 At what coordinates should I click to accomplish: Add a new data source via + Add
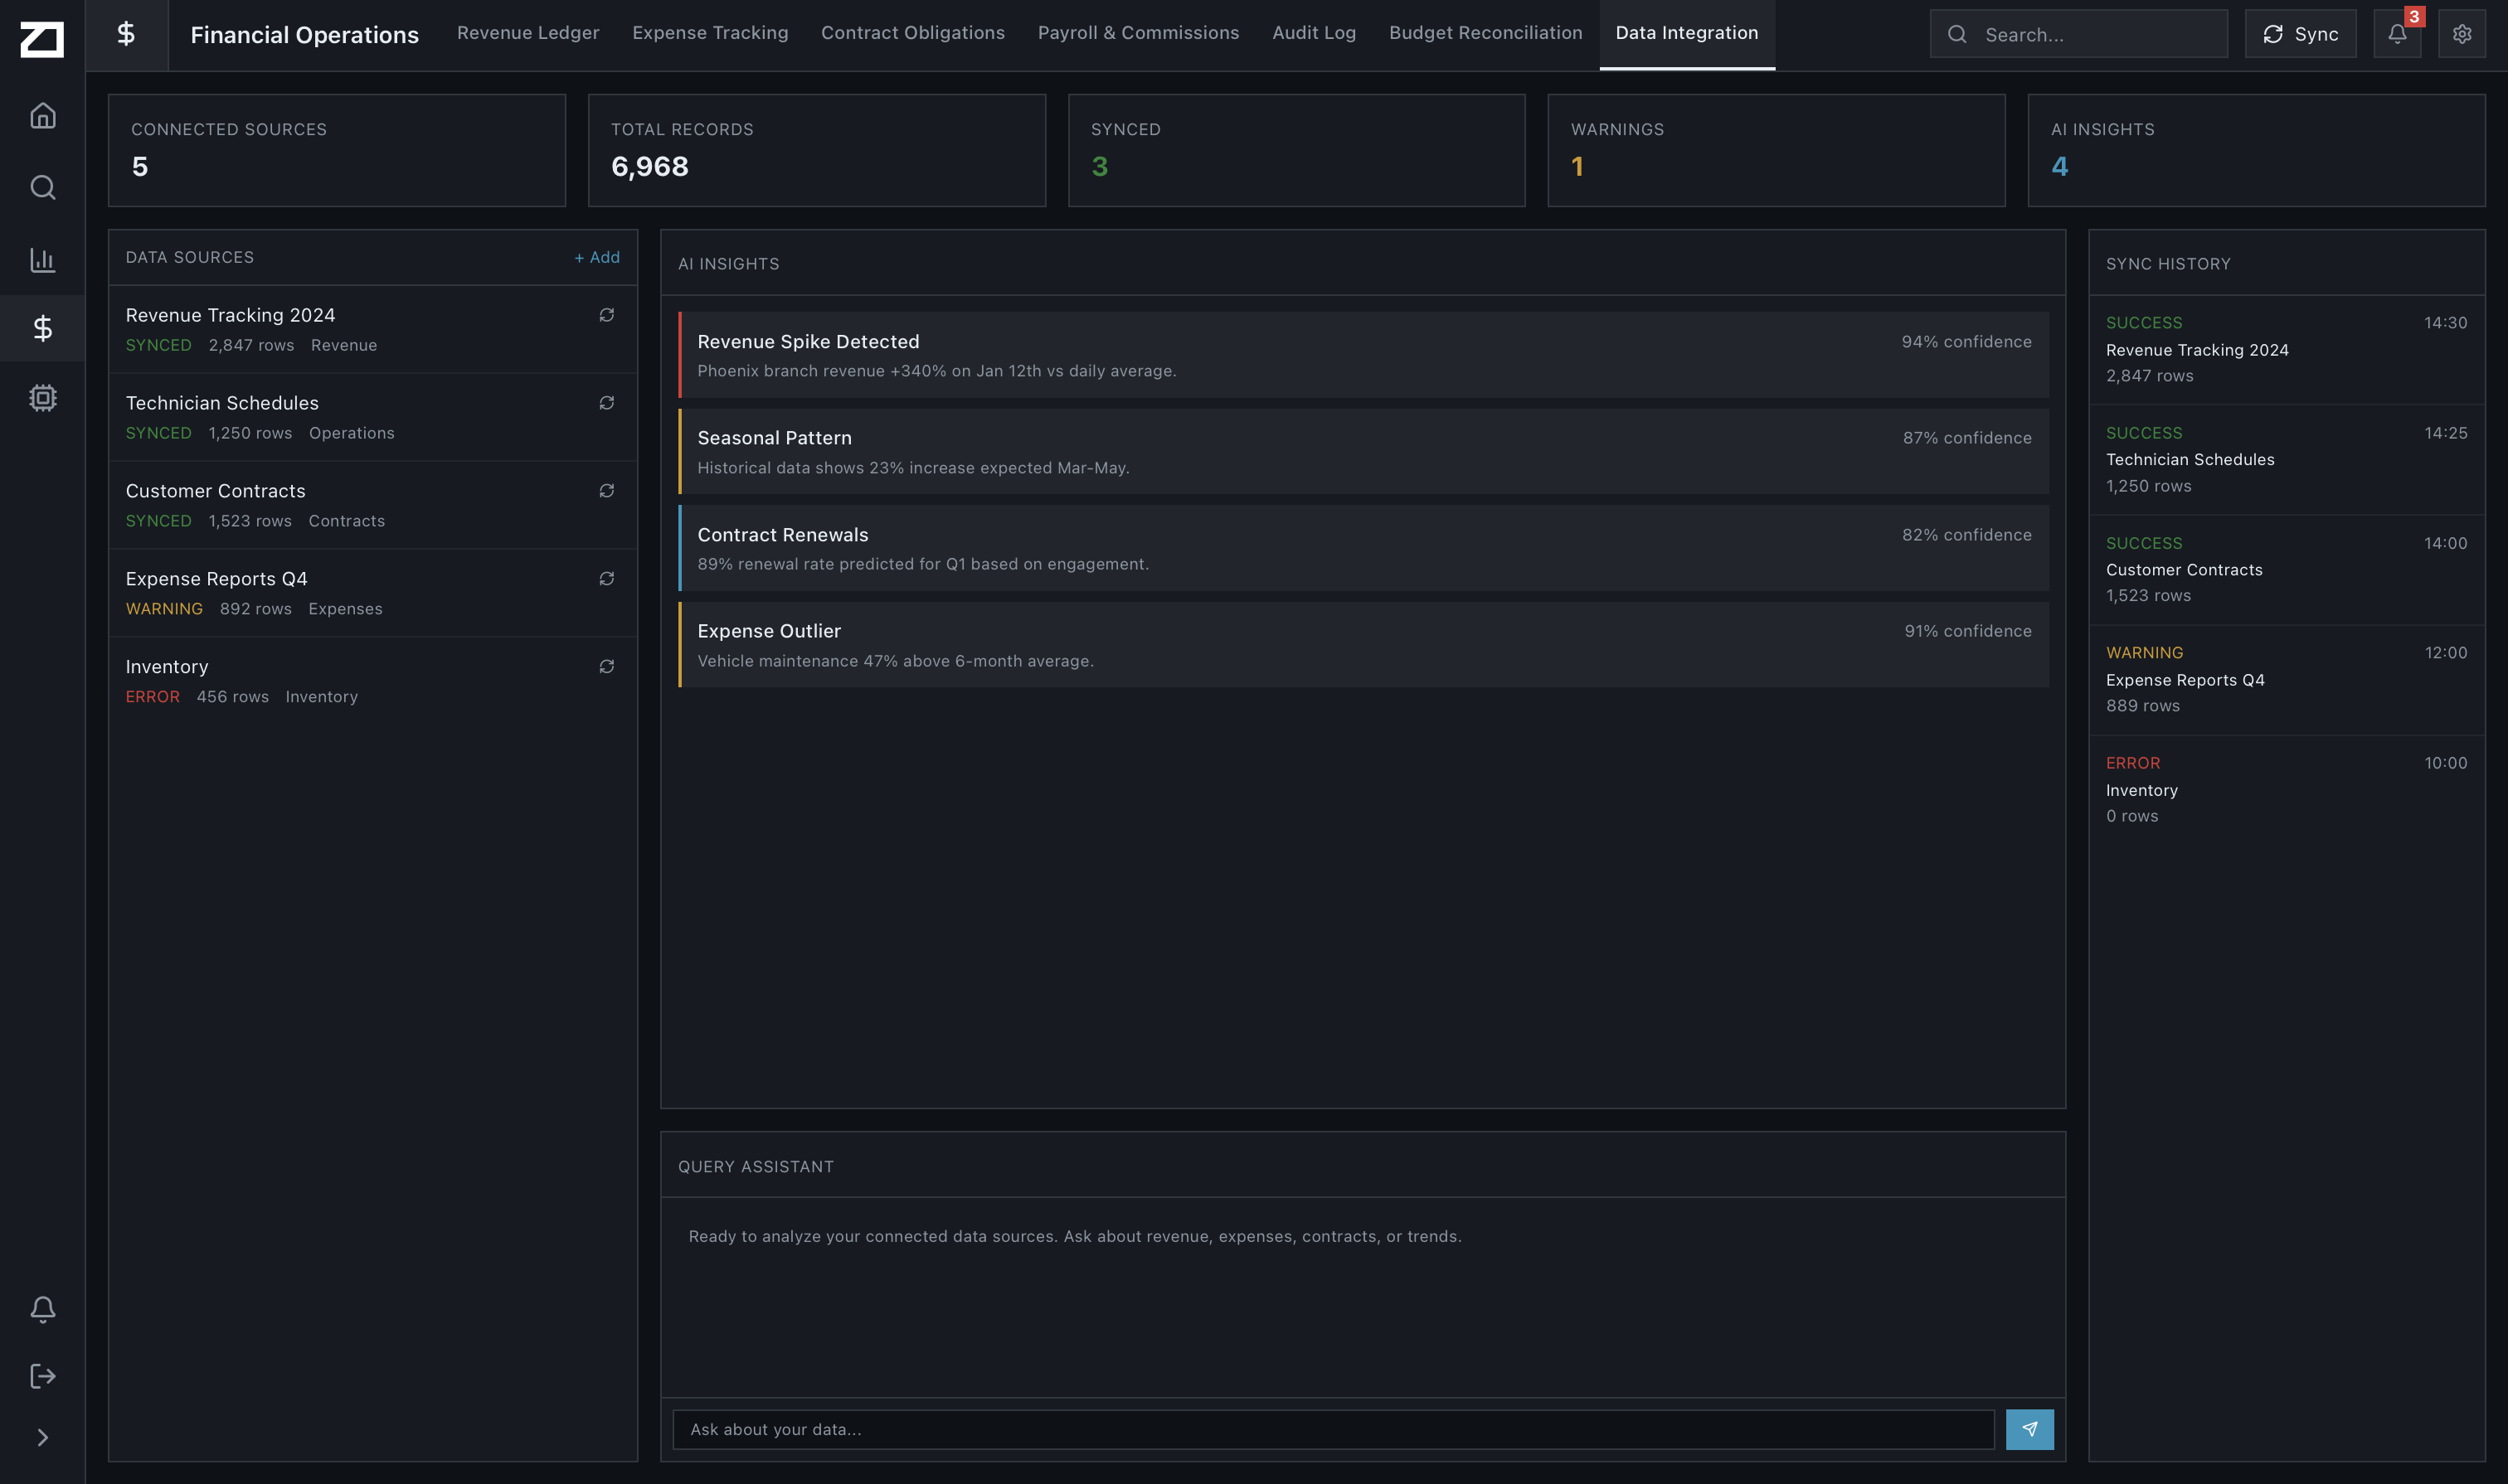click(x=596, y=257)
